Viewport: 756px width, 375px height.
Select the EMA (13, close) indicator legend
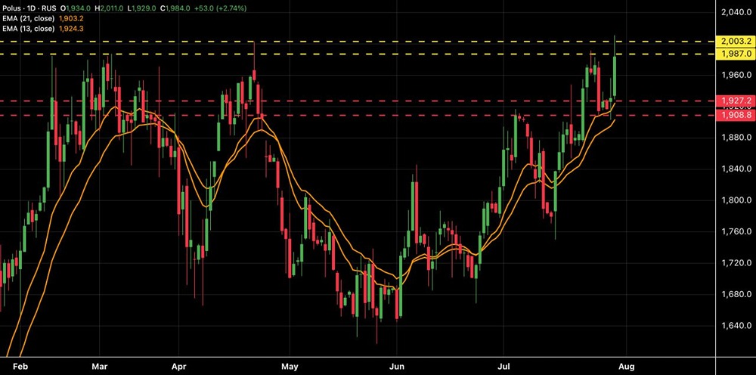28,29
